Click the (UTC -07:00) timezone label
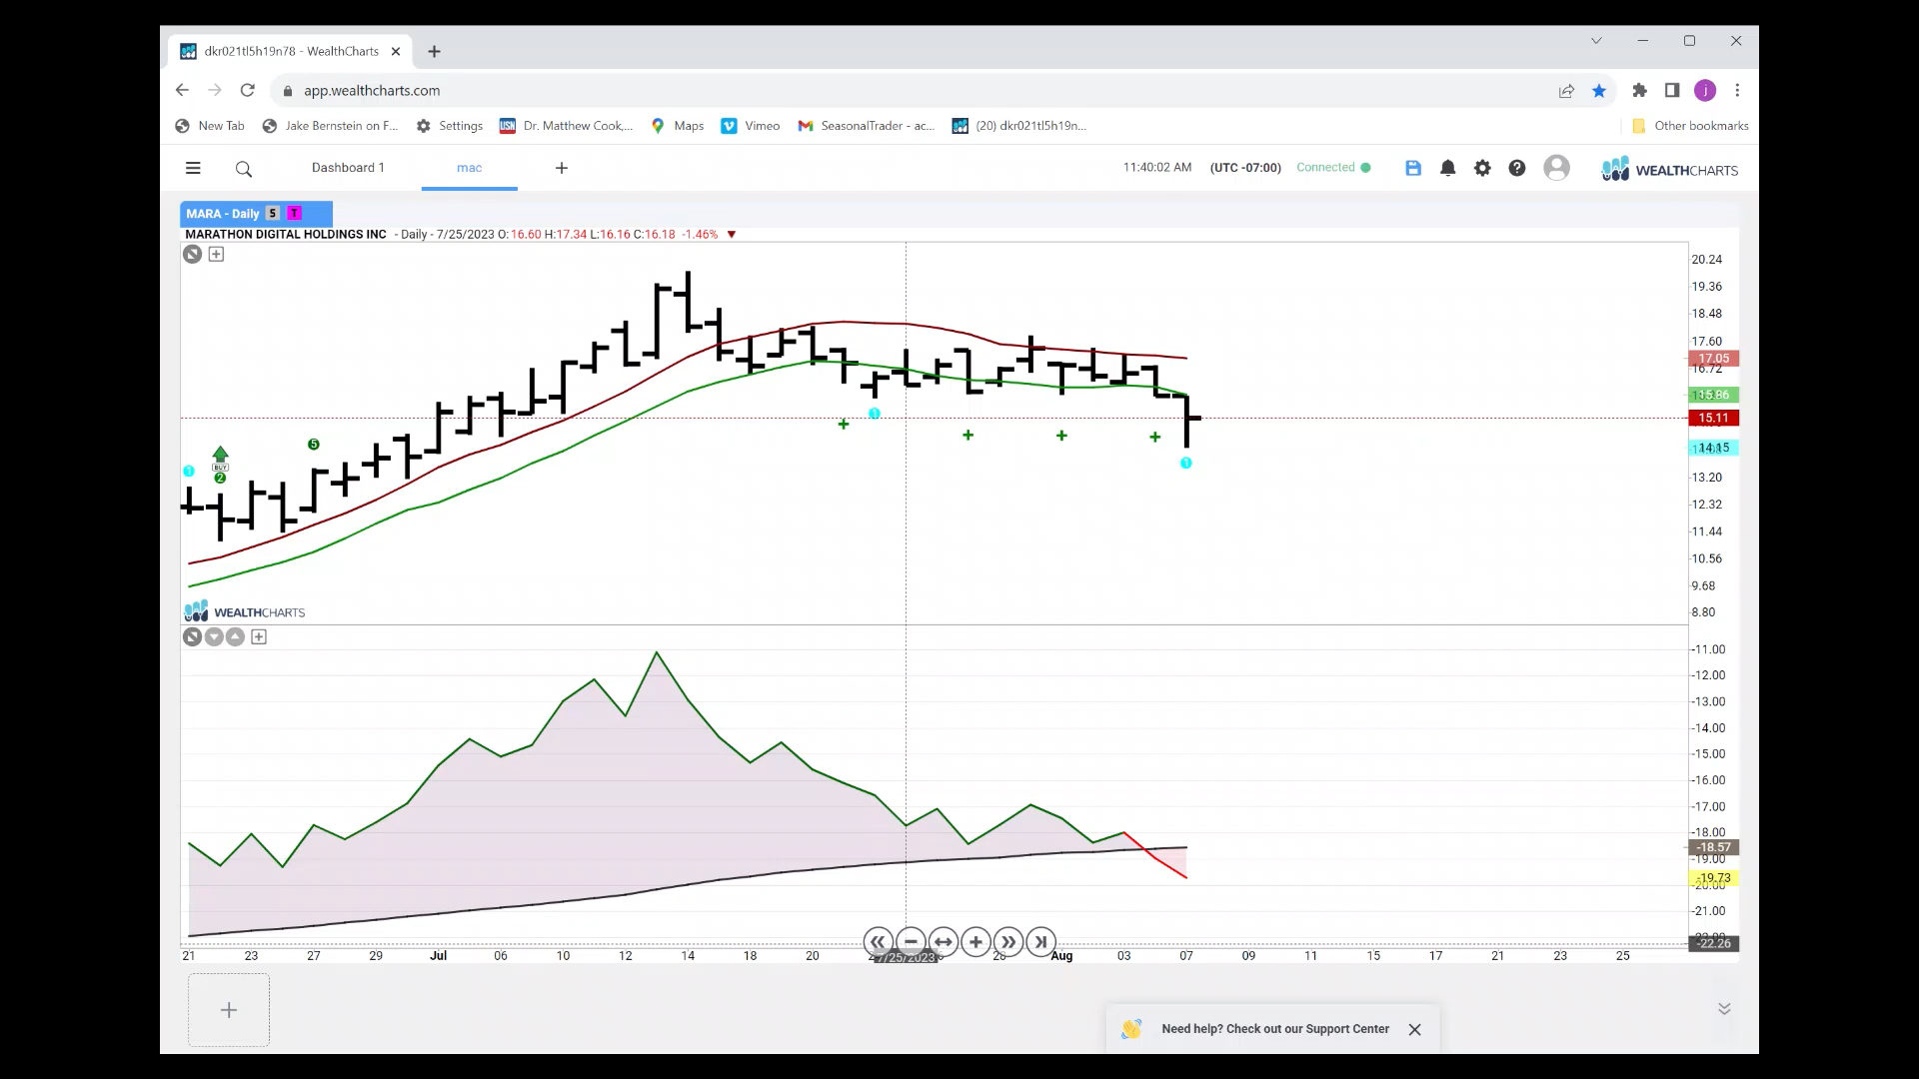The image size is (1919, 1079). (x=1245, y=168)
